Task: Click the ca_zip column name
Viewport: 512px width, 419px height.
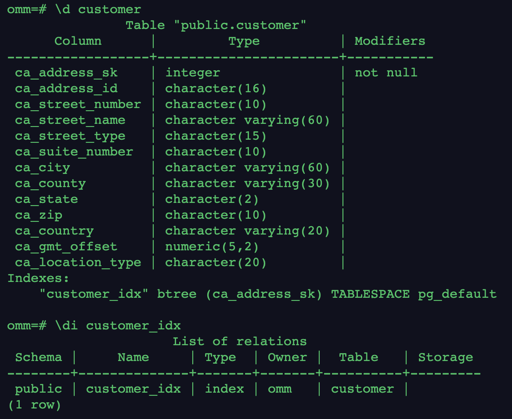Action: click(x=39, y=215)
